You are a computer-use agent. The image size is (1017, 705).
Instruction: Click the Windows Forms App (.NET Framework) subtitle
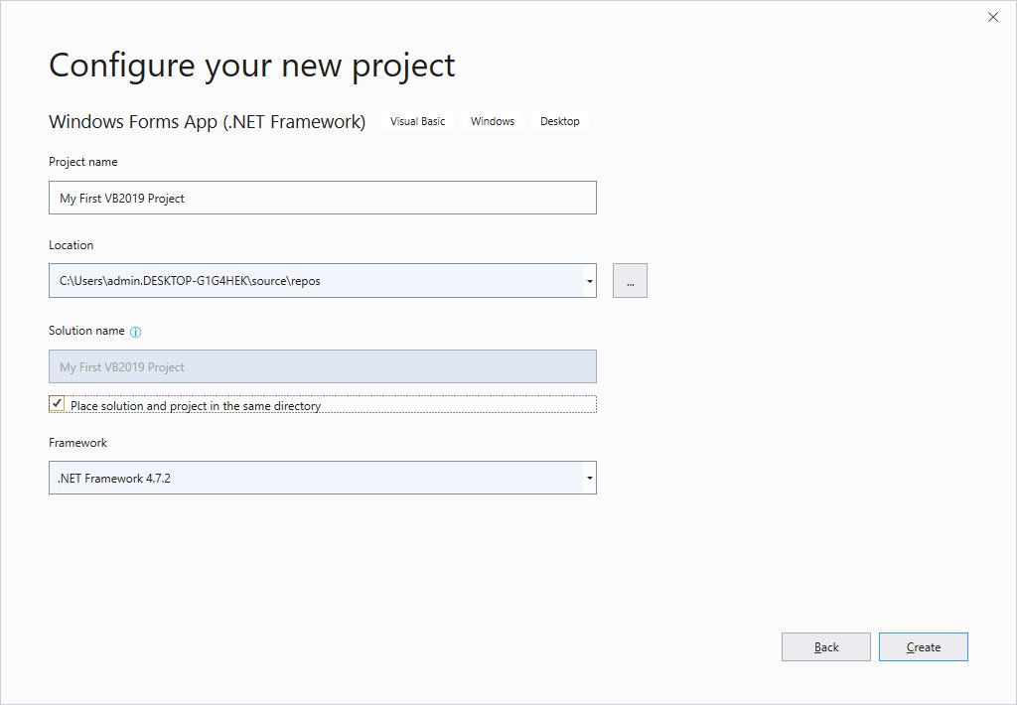[207, 122]
